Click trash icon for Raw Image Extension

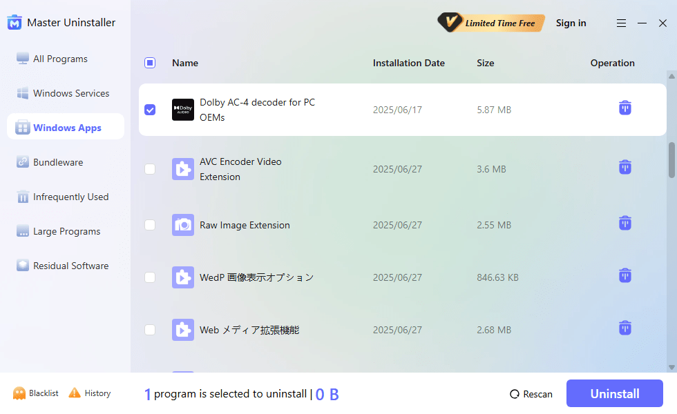pyautogui.click(x=625, y=223)
